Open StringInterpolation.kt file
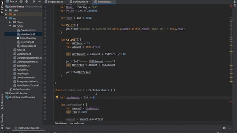Screen dimensions: 237x133 (x=27, y=81)
